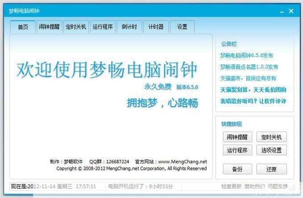
Task: Select the 运行程序 tab
Action: click(x=103, y=27)
